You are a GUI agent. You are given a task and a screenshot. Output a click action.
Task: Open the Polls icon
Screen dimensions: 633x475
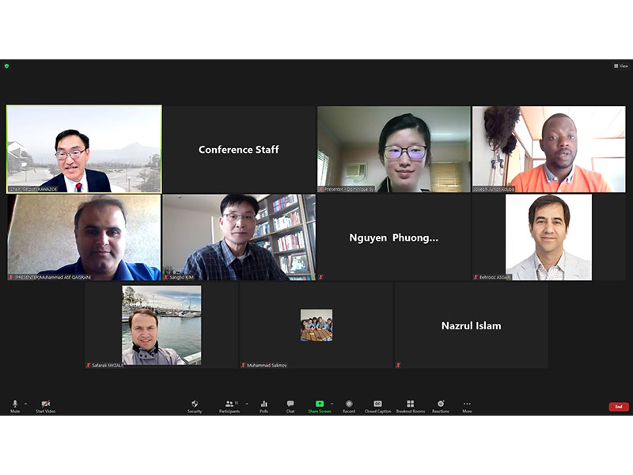tap(264, 404)
